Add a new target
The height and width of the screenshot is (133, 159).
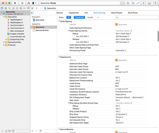(32, 131)
